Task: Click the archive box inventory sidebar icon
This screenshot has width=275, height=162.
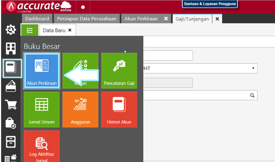Action: coord(11,142)
